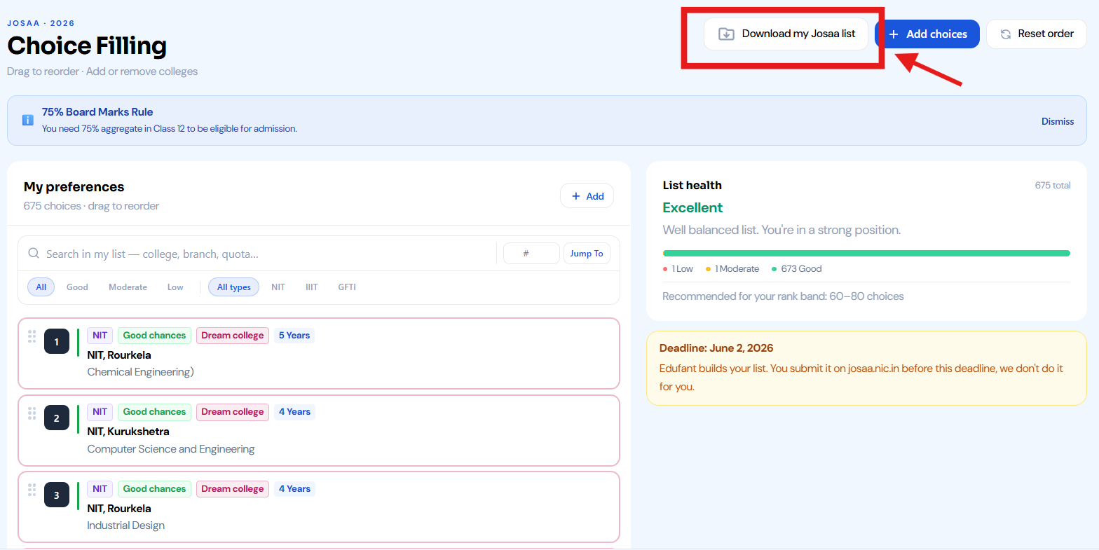The height and width of the screenshot is (550, 1099).
Task: Filter list by Moderate chances
Action: coord(128,287)
